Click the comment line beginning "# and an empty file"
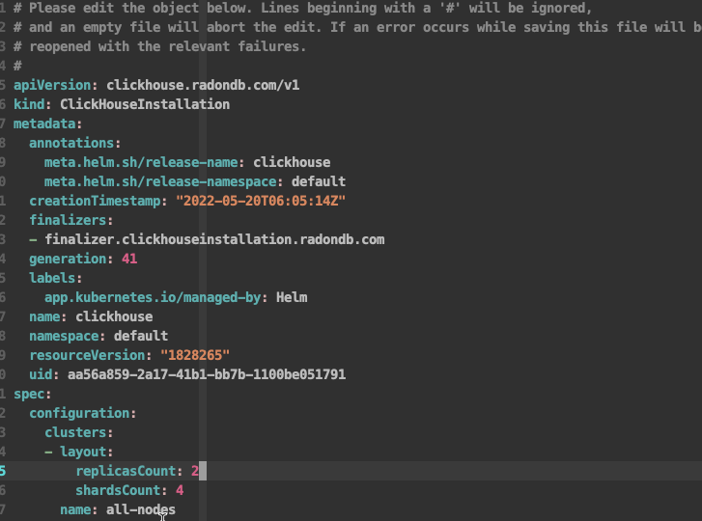The image size is (702, 521). point(357,27)
